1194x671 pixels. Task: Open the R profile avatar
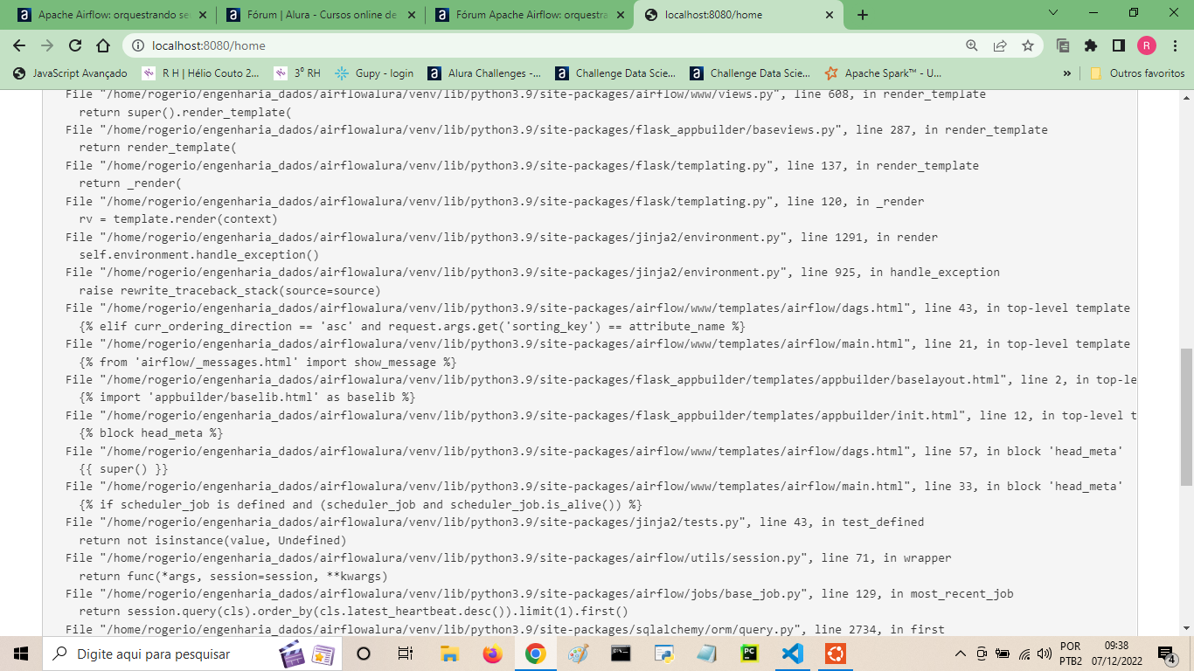click(1147, 45)
